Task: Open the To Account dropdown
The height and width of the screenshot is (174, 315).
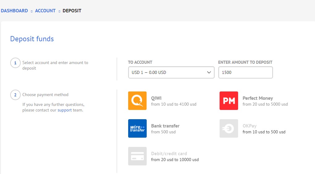Action: [x=171, y=72]
